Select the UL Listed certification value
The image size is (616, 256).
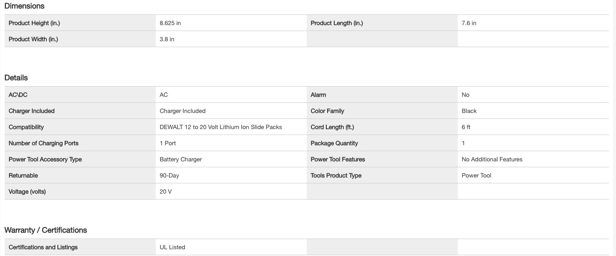pyautogui.click(x=172, y=247)
